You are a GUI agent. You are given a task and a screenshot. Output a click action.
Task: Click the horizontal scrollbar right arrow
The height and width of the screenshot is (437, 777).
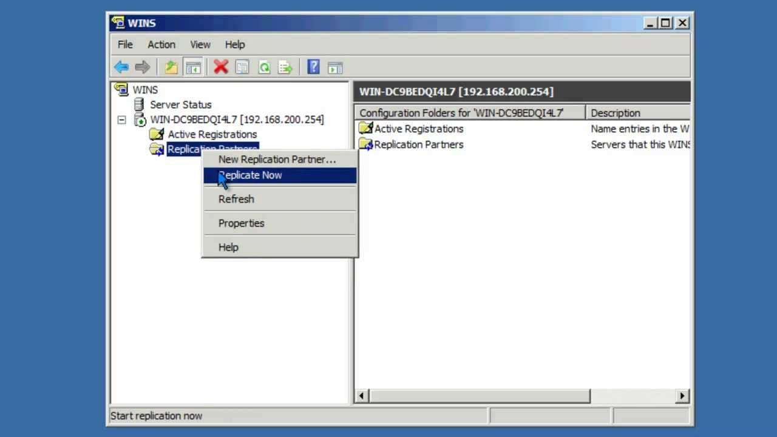tap(682, 396)
